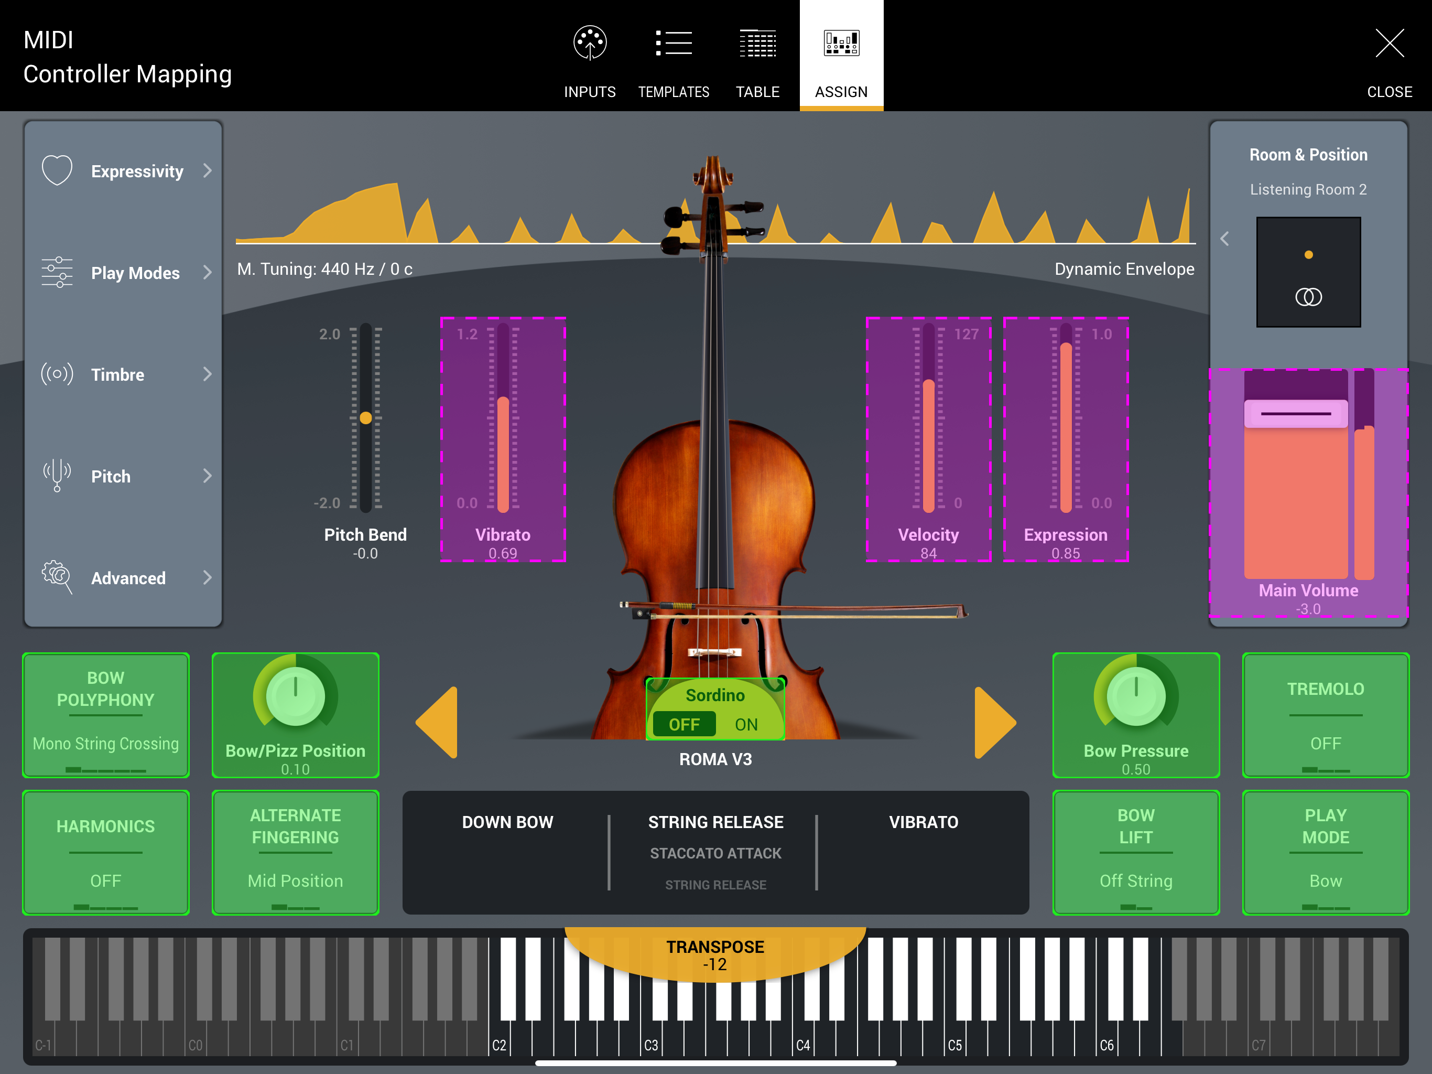
Task: Open the Templates list icon
Action: (673, 43)
